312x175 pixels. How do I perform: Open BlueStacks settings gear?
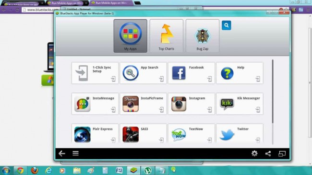[254, 153]
